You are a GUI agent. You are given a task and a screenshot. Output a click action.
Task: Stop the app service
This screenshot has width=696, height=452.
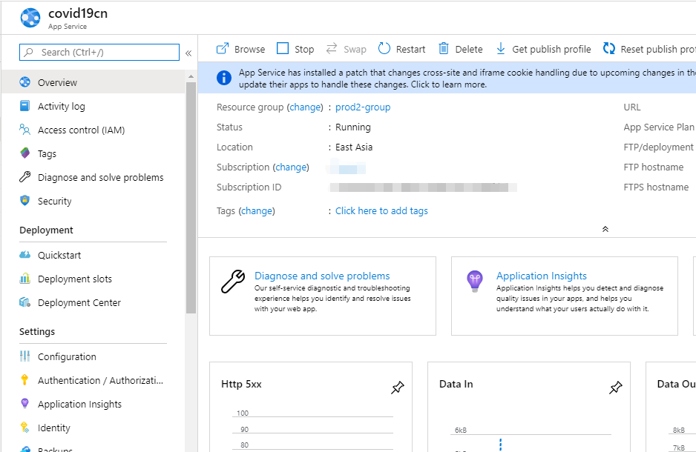tap(295, 49)
